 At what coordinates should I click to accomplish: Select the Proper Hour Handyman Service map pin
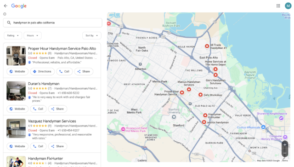pyautogui.click(x=182, y=92)
